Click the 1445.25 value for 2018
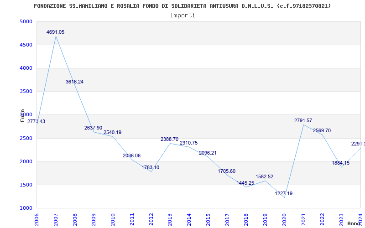This screenshot has width=365, height=228. 245,183
